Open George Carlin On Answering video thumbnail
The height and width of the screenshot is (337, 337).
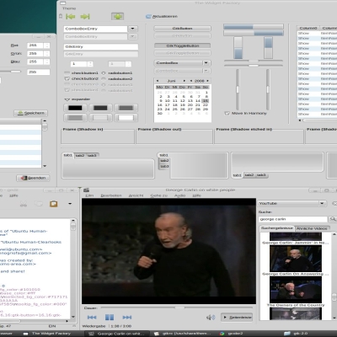coord(296,259)
